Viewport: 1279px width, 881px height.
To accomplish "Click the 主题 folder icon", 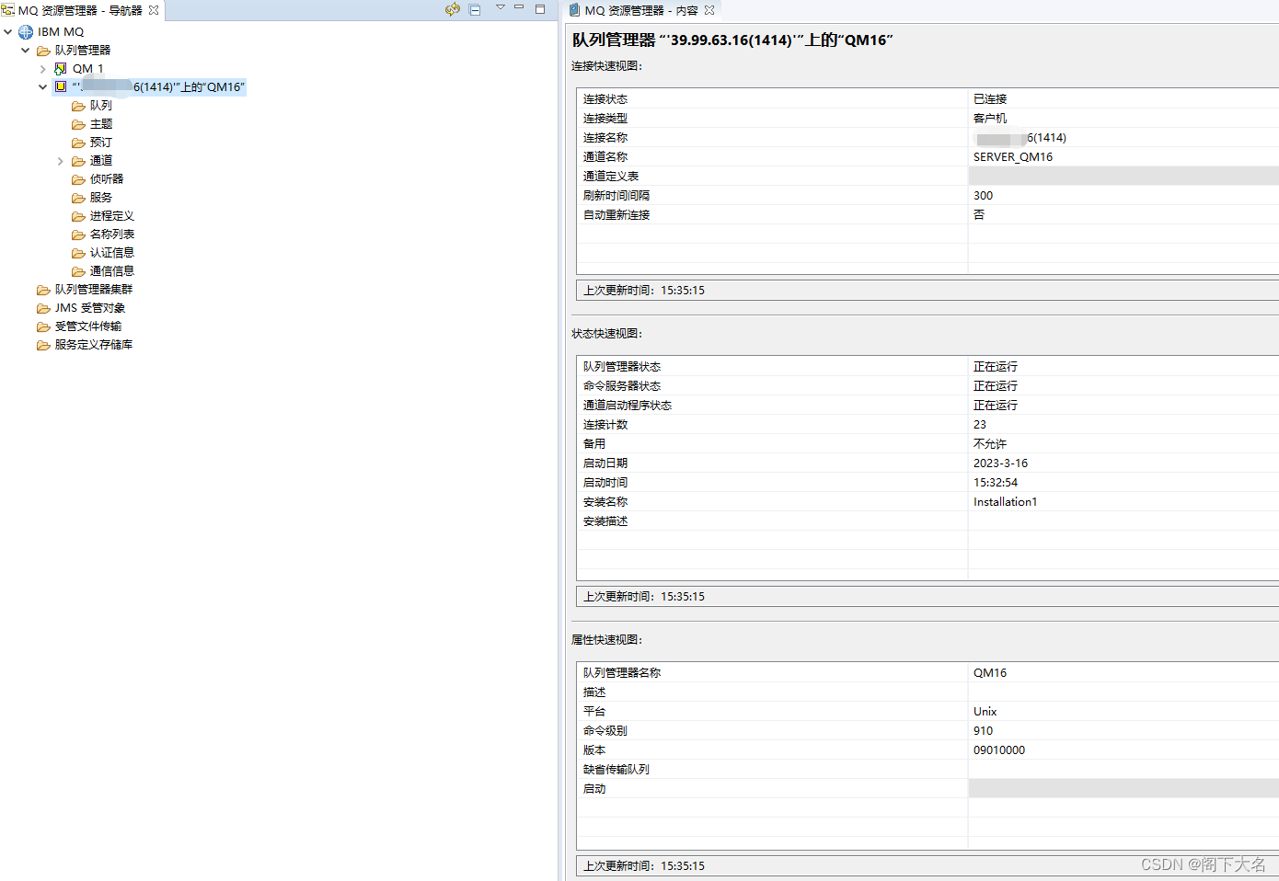I will point(78,124).
